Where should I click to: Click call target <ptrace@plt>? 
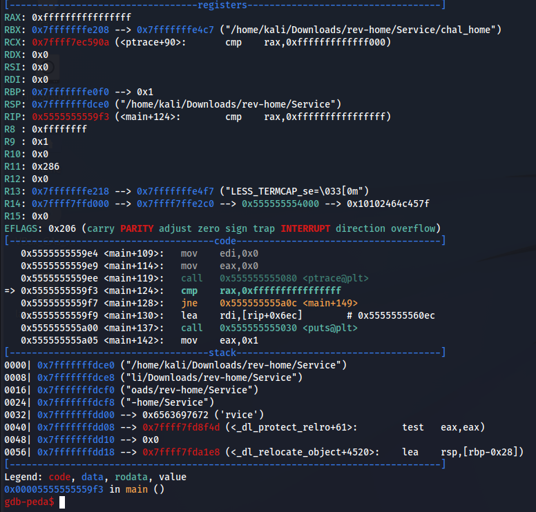pos(335,278)
